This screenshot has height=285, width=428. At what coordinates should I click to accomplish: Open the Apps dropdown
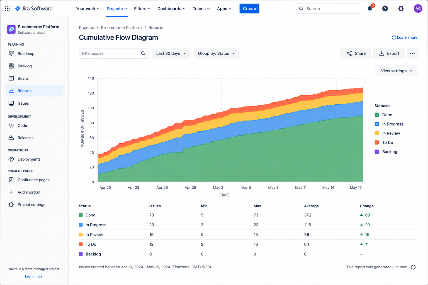(x=224, y=9)
